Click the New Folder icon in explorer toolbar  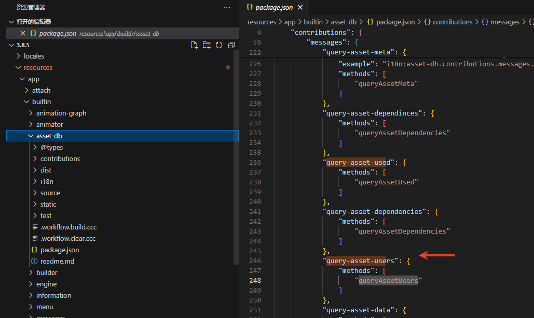(207, 45)
